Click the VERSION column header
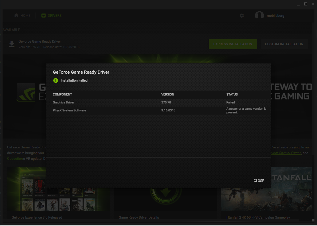 coord(167,94)
